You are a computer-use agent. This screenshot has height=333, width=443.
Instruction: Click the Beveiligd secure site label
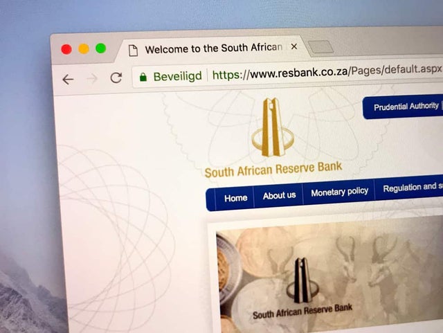[177, 76]
